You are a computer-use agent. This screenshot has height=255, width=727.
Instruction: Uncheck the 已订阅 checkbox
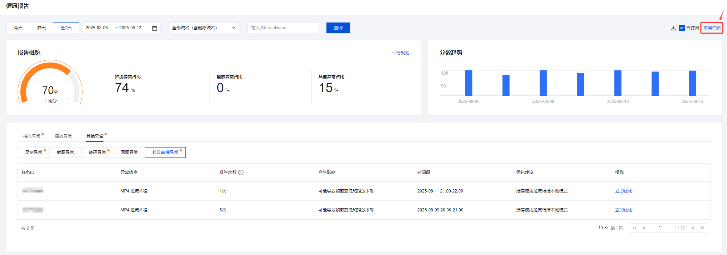(682, 28)
